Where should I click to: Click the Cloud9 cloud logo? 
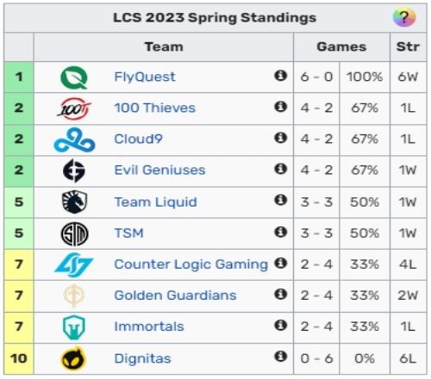74,140
